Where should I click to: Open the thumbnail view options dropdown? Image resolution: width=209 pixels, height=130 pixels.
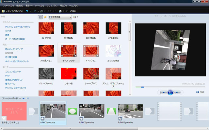coord(76,17)
